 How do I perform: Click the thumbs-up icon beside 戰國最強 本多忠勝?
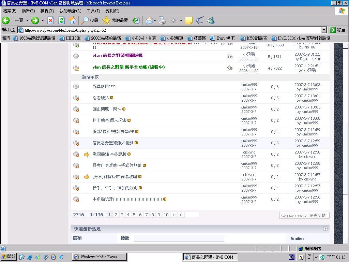click(x=87, y=154)
